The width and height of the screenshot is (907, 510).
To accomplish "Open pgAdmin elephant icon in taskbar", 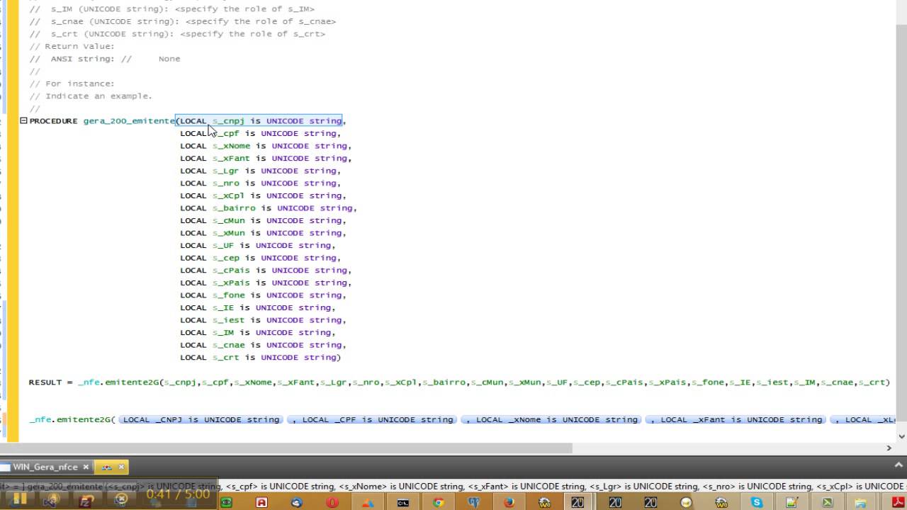I will pos(473,502).
